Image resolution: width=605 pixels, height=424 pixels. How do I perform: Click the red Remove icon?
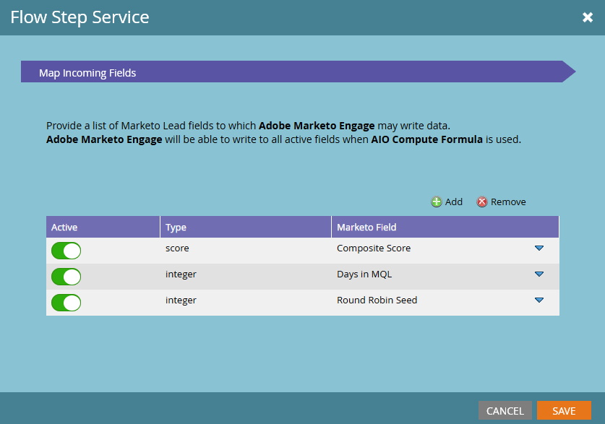[482, 202]
